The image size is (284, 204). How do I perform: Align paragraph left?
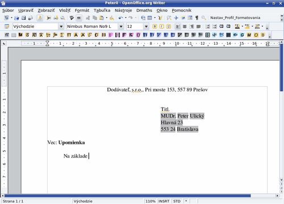pyautogui.click(x=178, y=27)
